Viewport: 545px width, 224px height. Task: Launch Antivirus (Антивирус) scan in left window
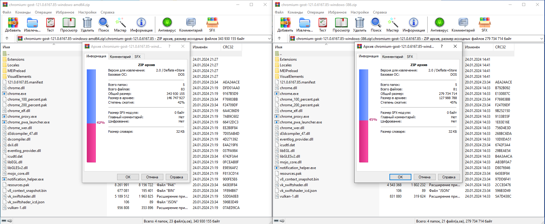click(x=167, y=24)
